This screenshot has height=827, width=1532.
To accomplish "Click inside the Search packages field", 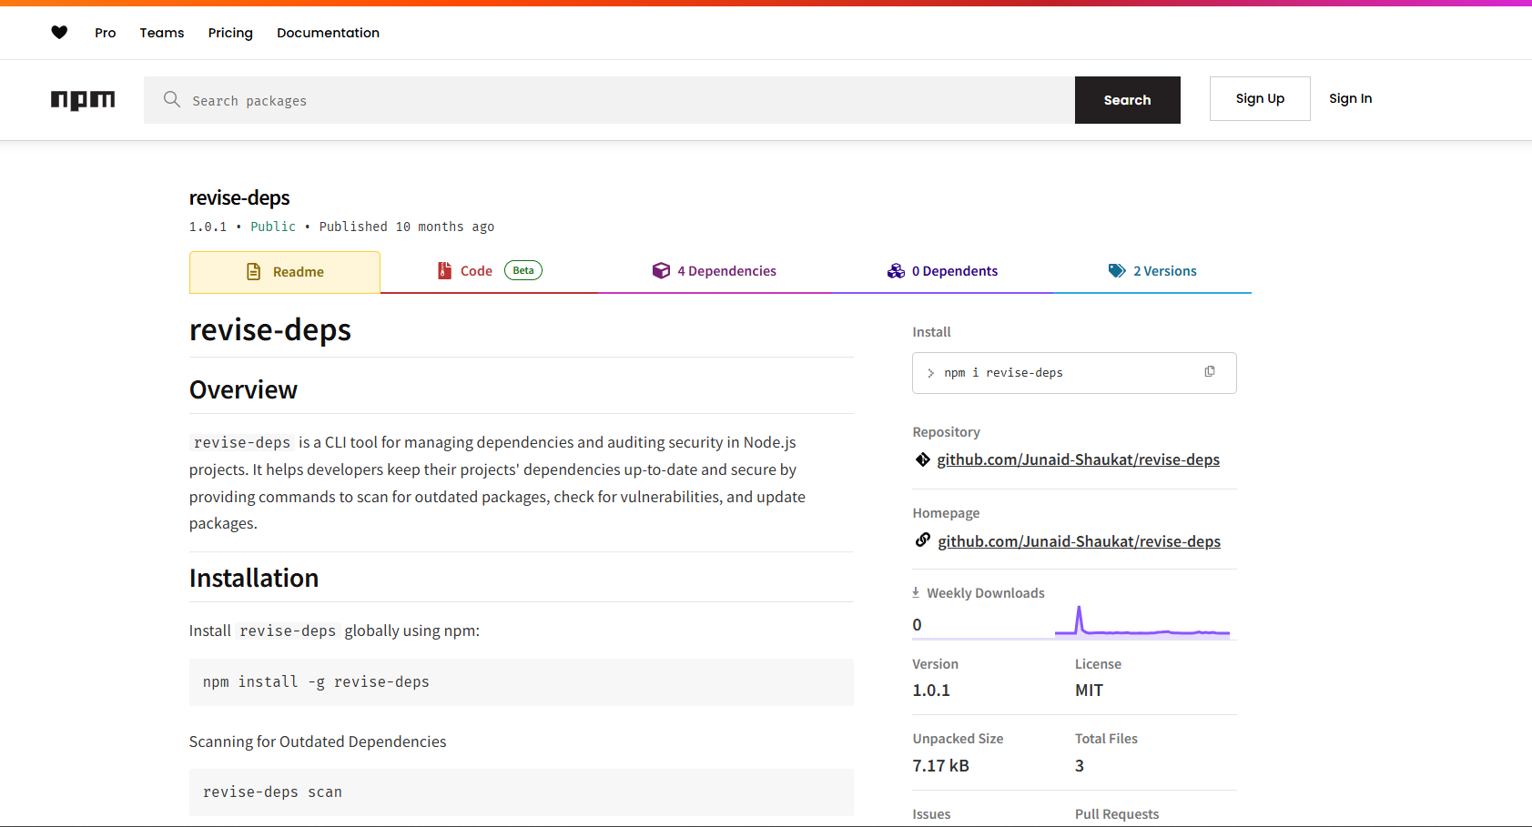I will coord(546,100).
